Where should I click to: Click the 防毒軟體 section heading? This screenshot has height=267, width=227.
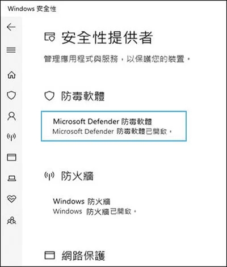[x=83, y=96]
